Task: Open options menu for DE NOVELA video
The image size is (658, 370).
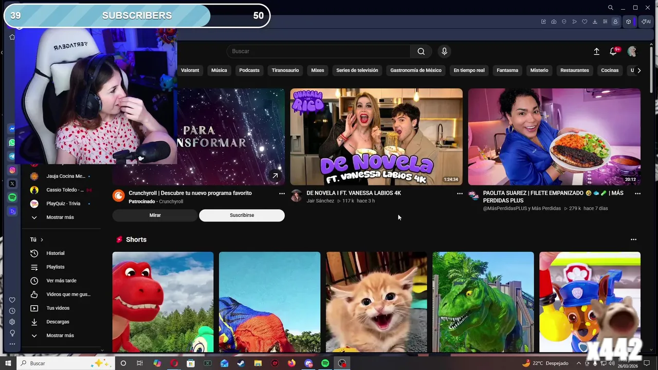Action: pyautogui.click(x=460, y=193)
